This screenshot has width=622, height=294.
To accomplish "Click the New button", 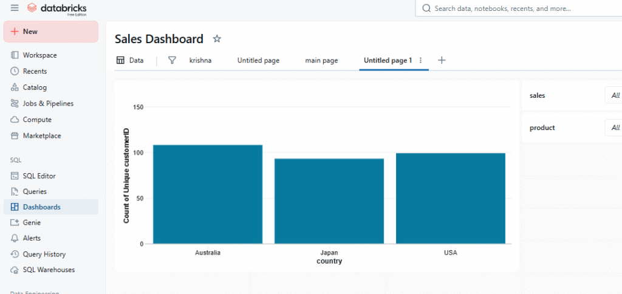I will tap(51, 32).
